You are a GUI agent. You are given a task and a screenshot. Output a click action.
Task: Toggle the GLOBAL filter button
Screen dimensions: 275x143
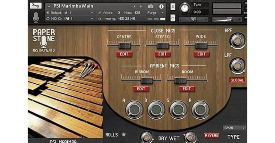(x=237, y=80)
